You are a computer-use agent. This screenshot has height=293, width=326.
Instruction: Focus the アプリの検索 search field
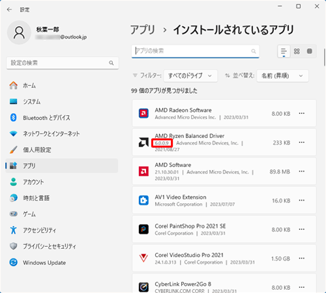[x=195, y=51]
